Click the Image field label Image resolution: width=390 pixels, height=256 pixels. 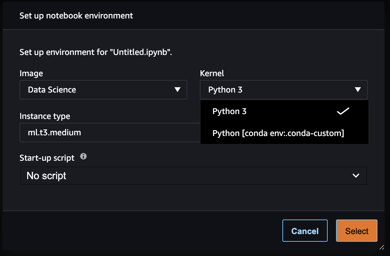pos(31,73)
